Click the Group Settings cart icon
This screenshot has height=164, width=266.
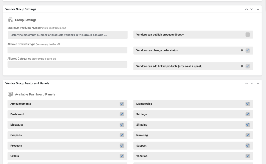pos(10,20)
